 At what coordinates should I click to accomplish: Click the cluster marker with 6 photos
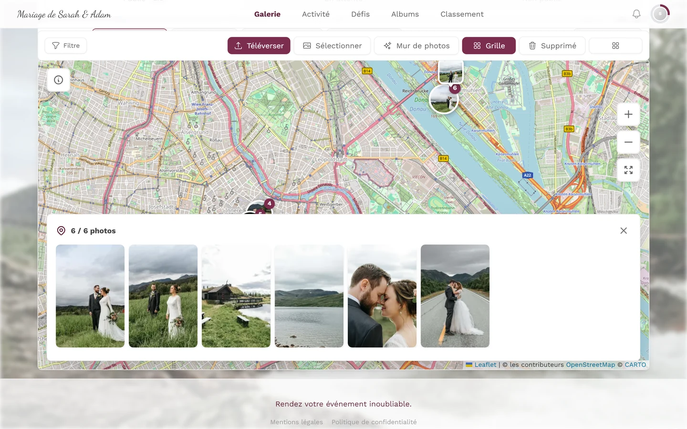click(x=444, y=99)
